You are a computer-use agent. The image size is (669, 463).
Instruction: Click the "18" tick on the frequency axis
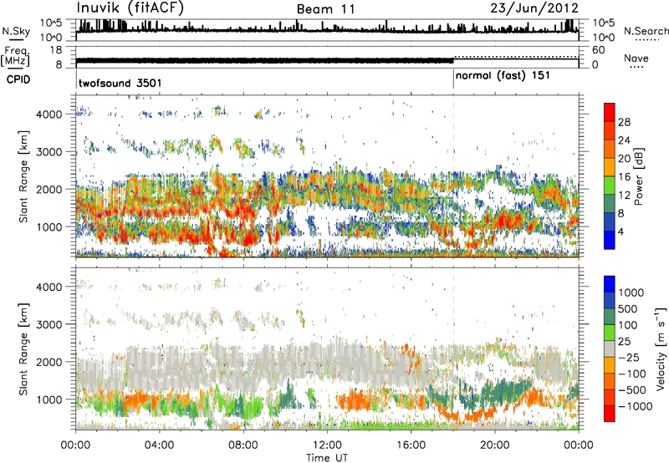56,50
